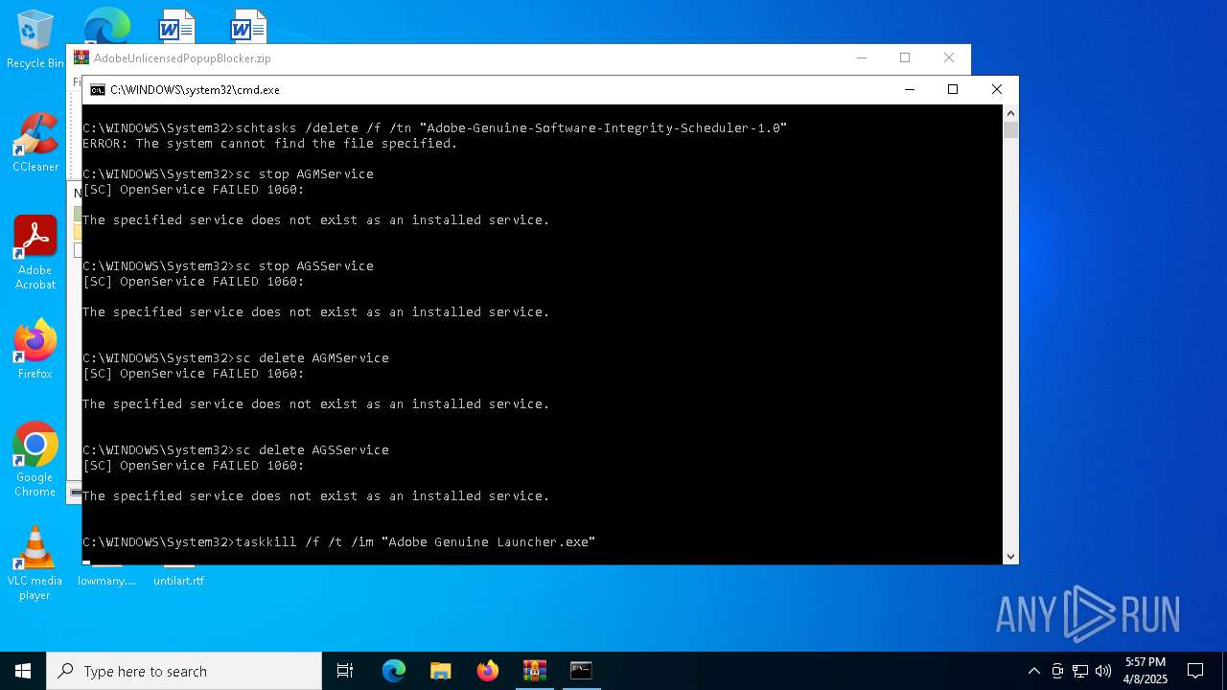This screenshot has height=690, width=1227.
Task: Open the volume tray icon
Action: [1103, 671]
